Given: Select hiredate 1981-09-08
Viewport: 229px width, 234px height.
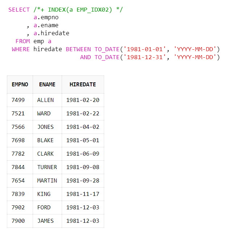Looking at the screenshot, I should pos(83,167).
